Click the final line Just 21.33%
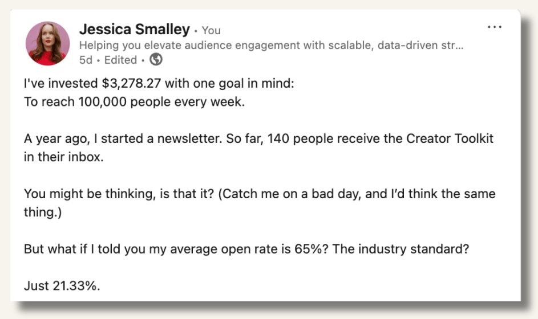Image resolution: width=538 pixels, height=319 pixels. pyautogui.click(x=62, y=286)
